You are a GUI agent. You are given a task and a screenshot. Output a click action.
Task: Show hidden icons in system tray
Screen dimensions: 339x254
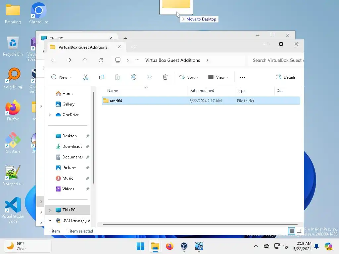coord(256,246)
